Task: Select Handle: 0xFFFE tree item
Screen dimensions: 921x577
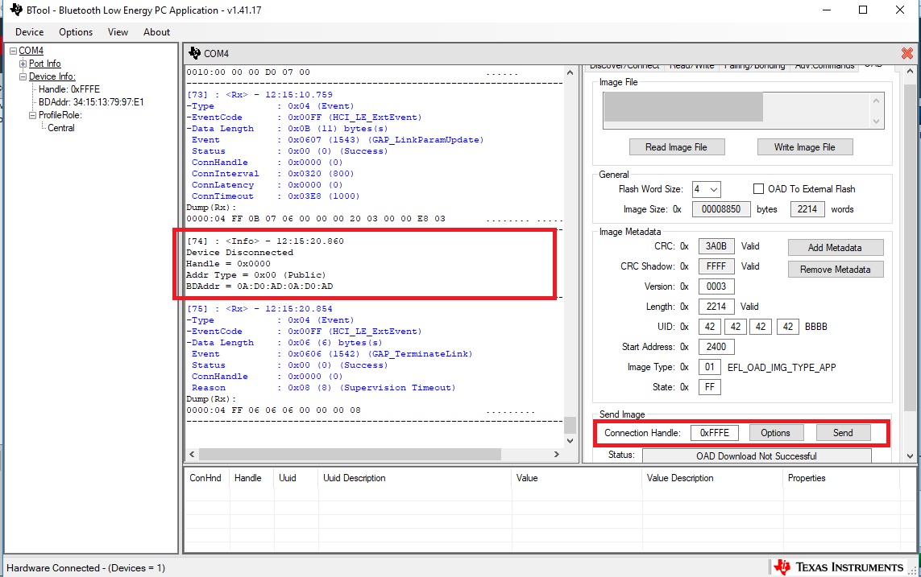Action: click(69, 89)
